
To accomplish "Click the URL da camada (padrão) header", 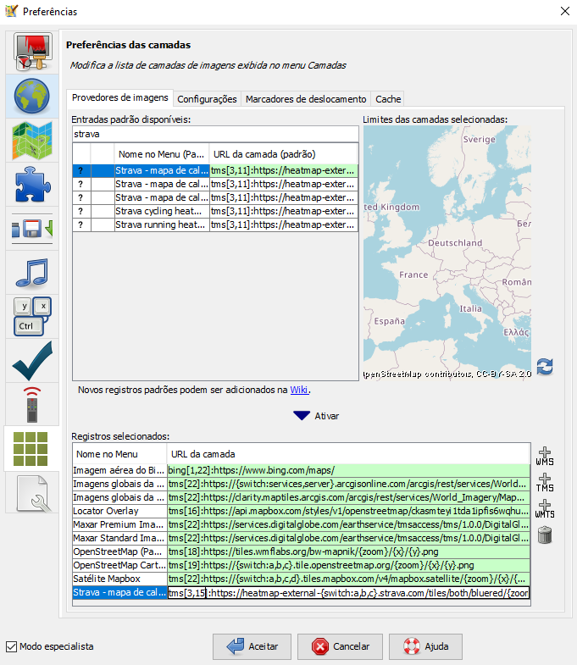I will (x=284, y=154).
